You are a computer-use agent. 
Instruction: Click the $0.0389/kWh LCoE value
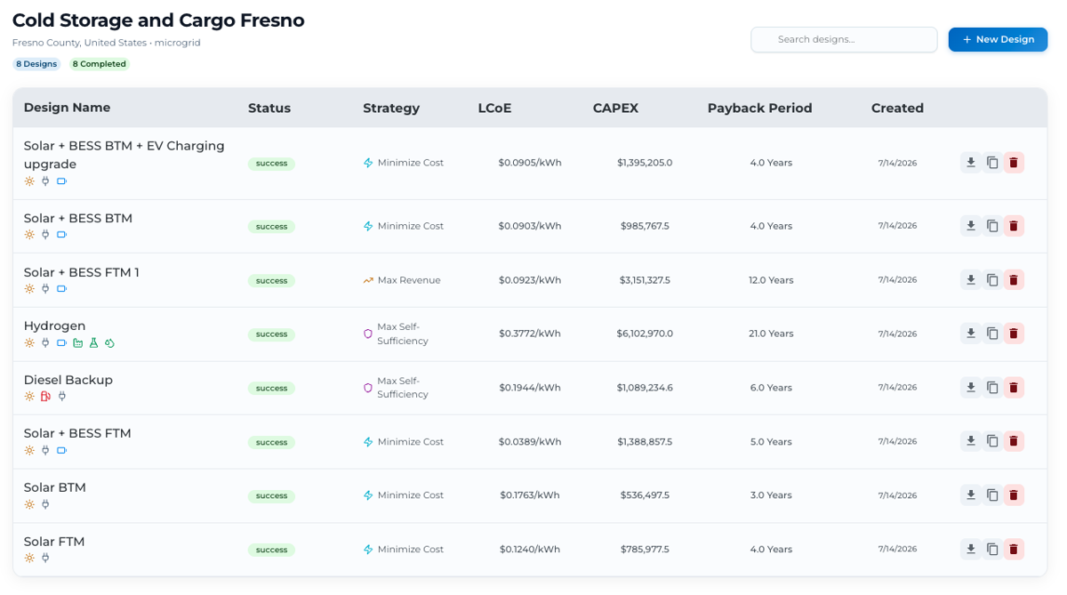pyautogui.click(x=530, y=441)
